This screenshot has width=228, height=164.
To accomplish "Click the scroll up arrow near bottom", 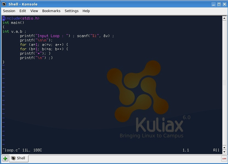I will click(224, 148).
